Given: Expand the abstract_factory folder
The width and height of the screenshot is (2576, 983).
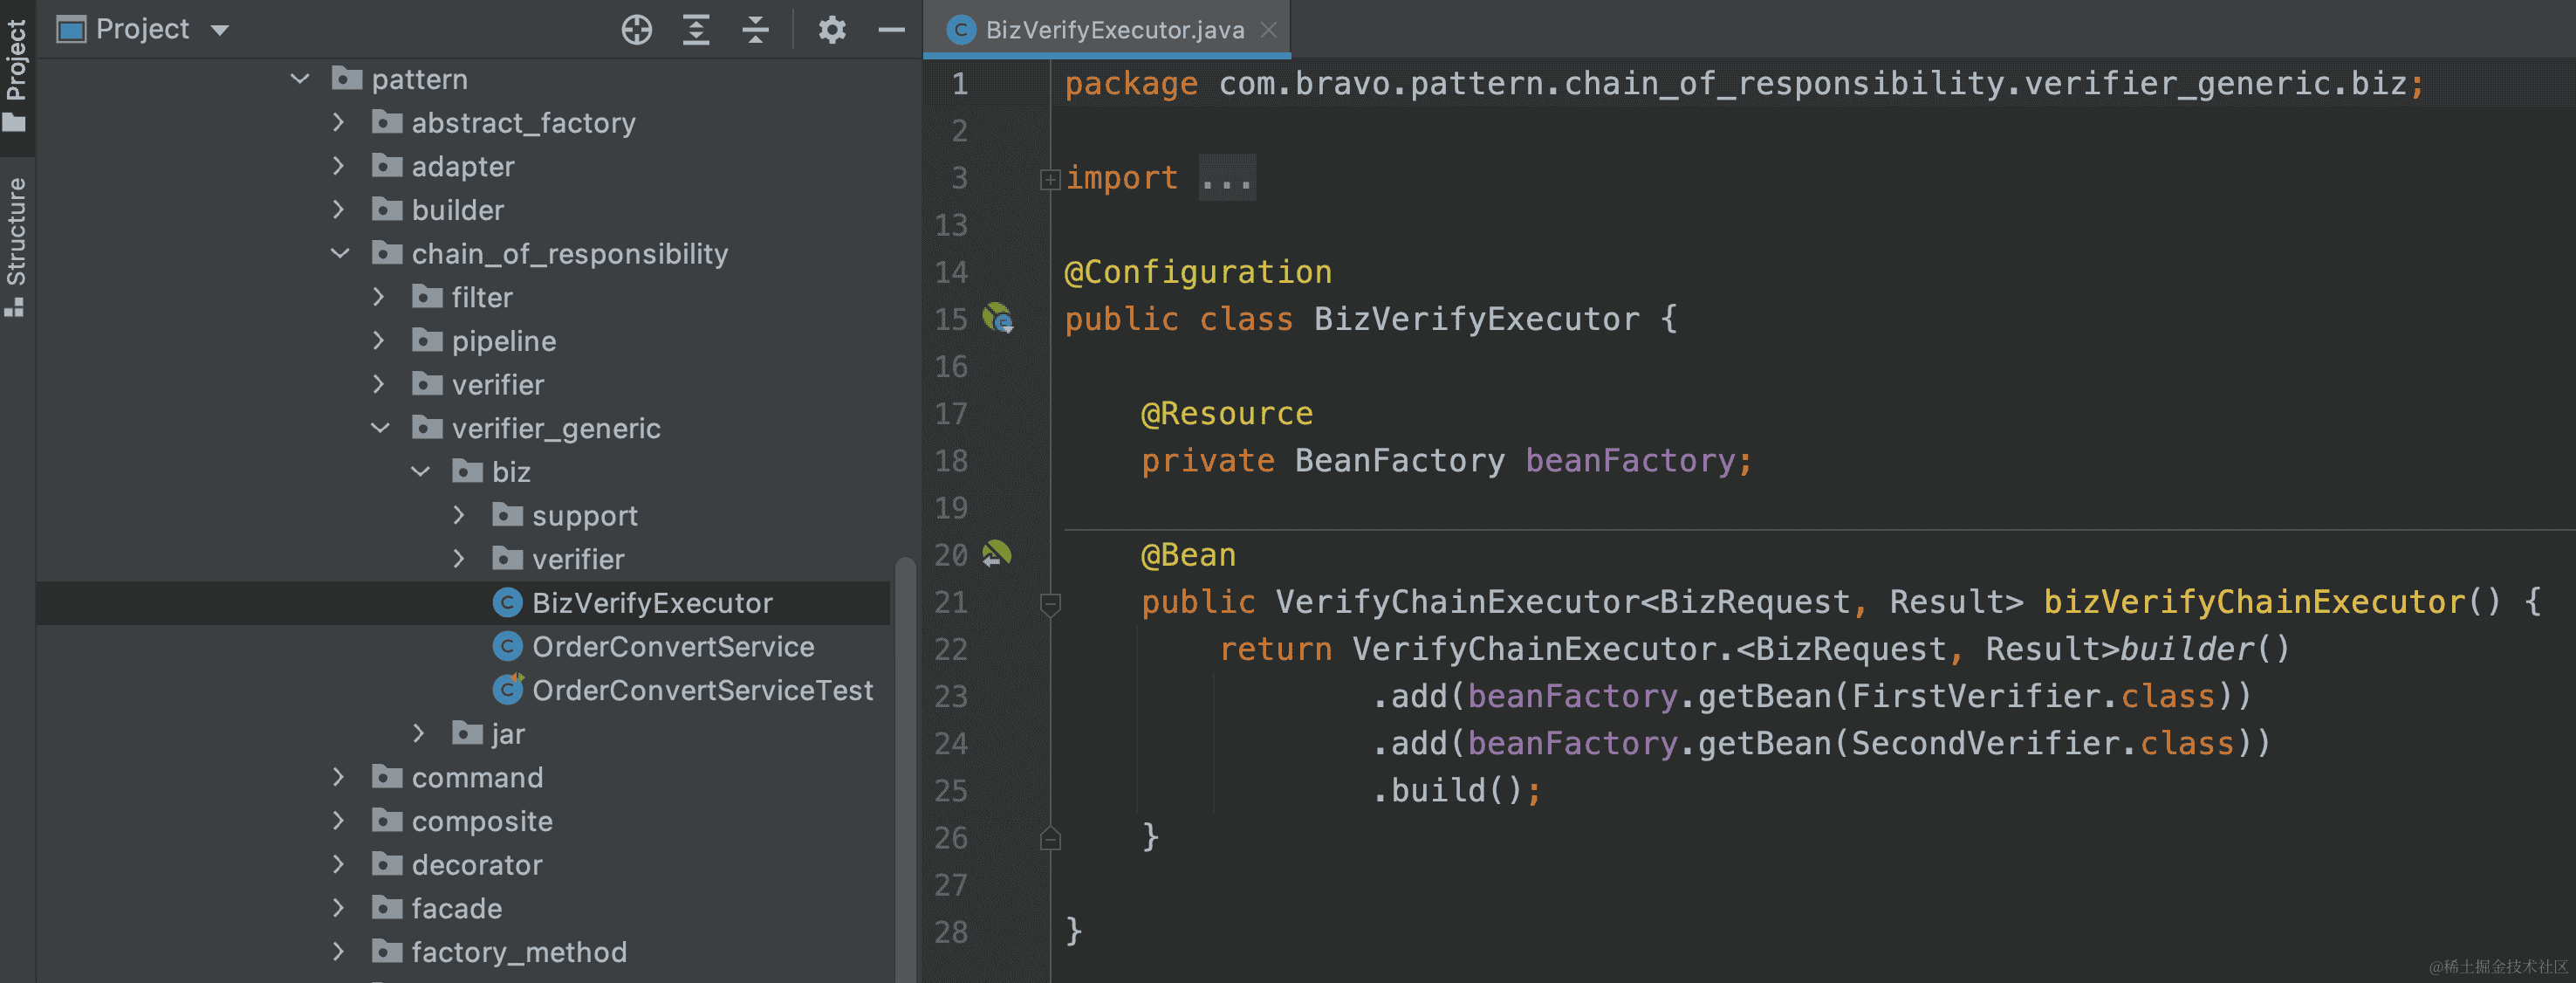Looking at the screenshot, I should (339, 123).
